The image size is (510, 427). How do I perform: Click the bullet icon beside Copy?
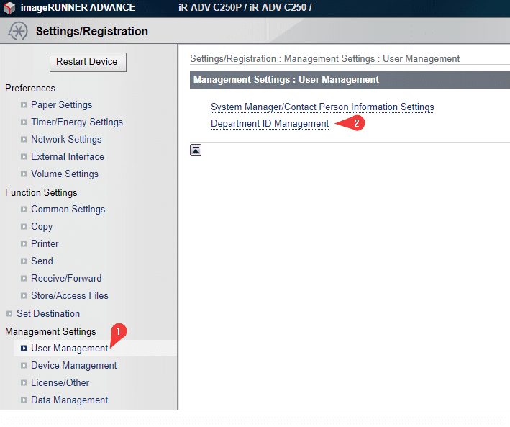pyautogui.click(x=24, y=227)
